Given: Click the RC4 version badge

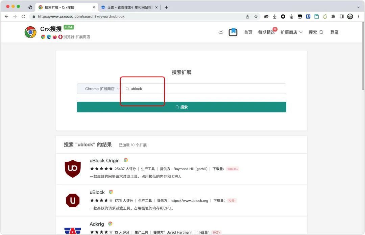Looking at the screenshot, I should (x=69, y=27).
